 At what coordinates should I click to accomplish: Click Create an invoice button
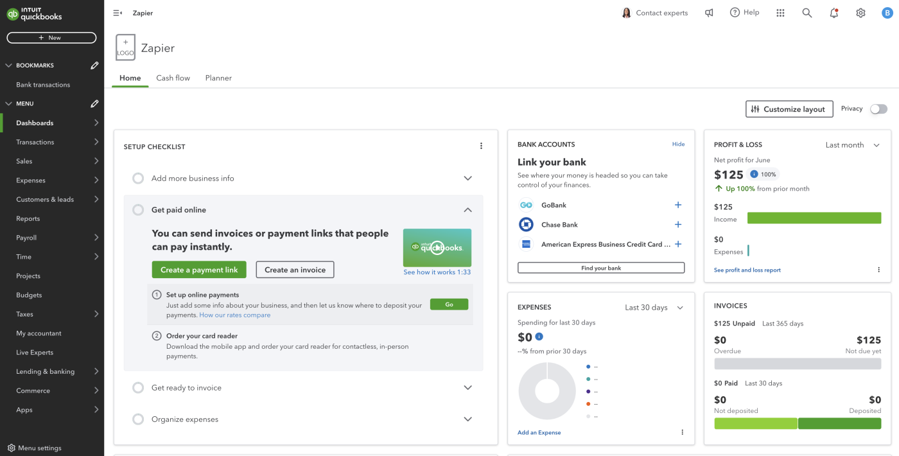295,270
